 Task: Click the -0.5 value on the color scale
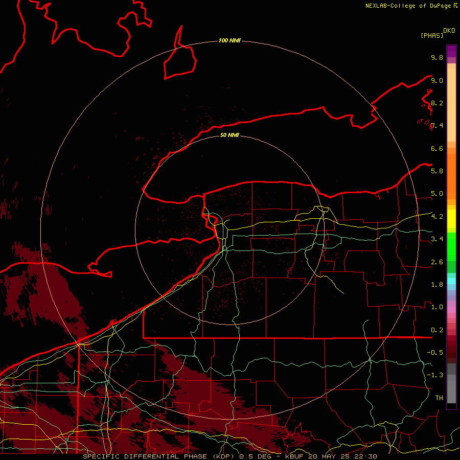pos(435,352)
